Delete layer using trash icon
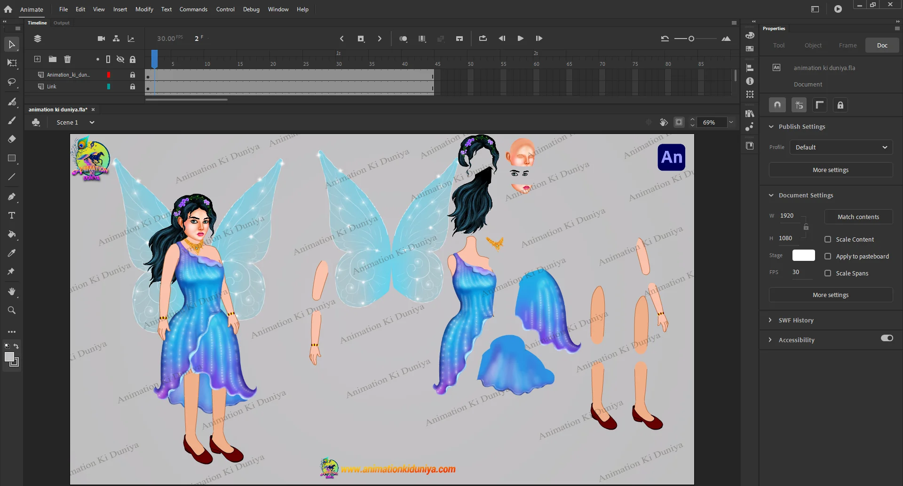903x486 pixels. click(x=68, y=59)
